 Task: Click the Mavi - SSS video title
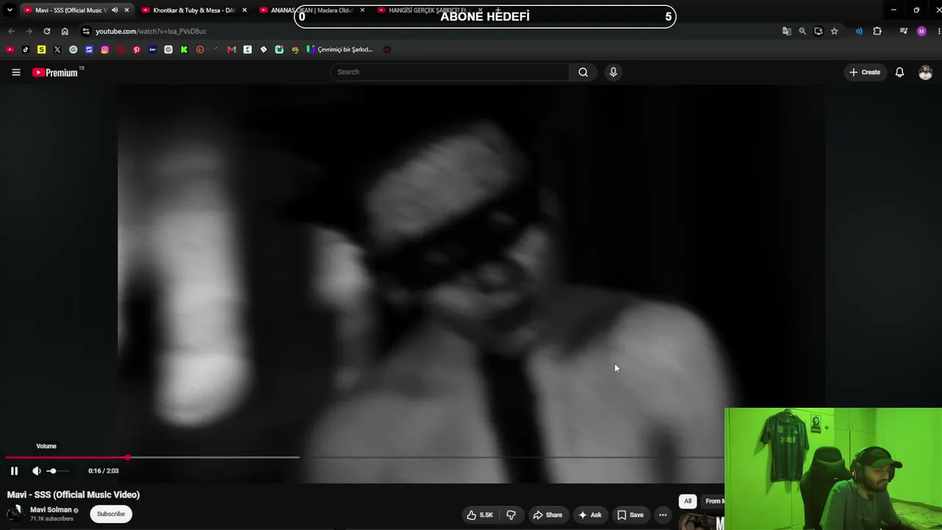74,495
